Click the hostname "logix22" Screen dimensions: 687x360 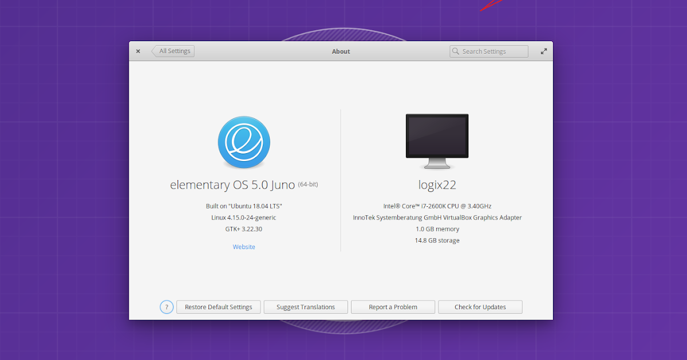[x=437, y=185]
